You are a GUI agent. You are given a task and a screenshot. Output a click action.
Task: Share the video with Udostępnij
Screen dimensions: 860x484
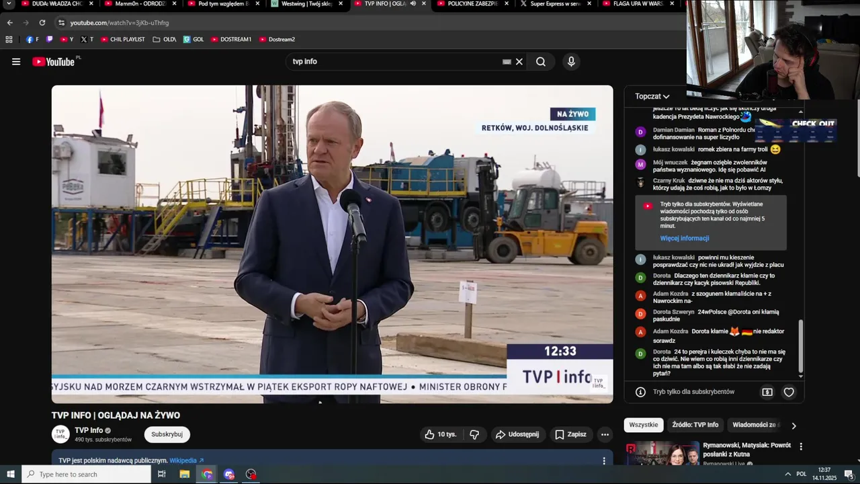(517, 434)
